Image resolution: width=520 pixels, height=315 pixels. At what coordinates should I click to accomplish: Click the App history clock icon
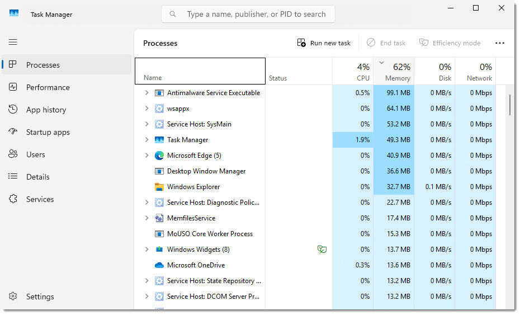(13, 109)
